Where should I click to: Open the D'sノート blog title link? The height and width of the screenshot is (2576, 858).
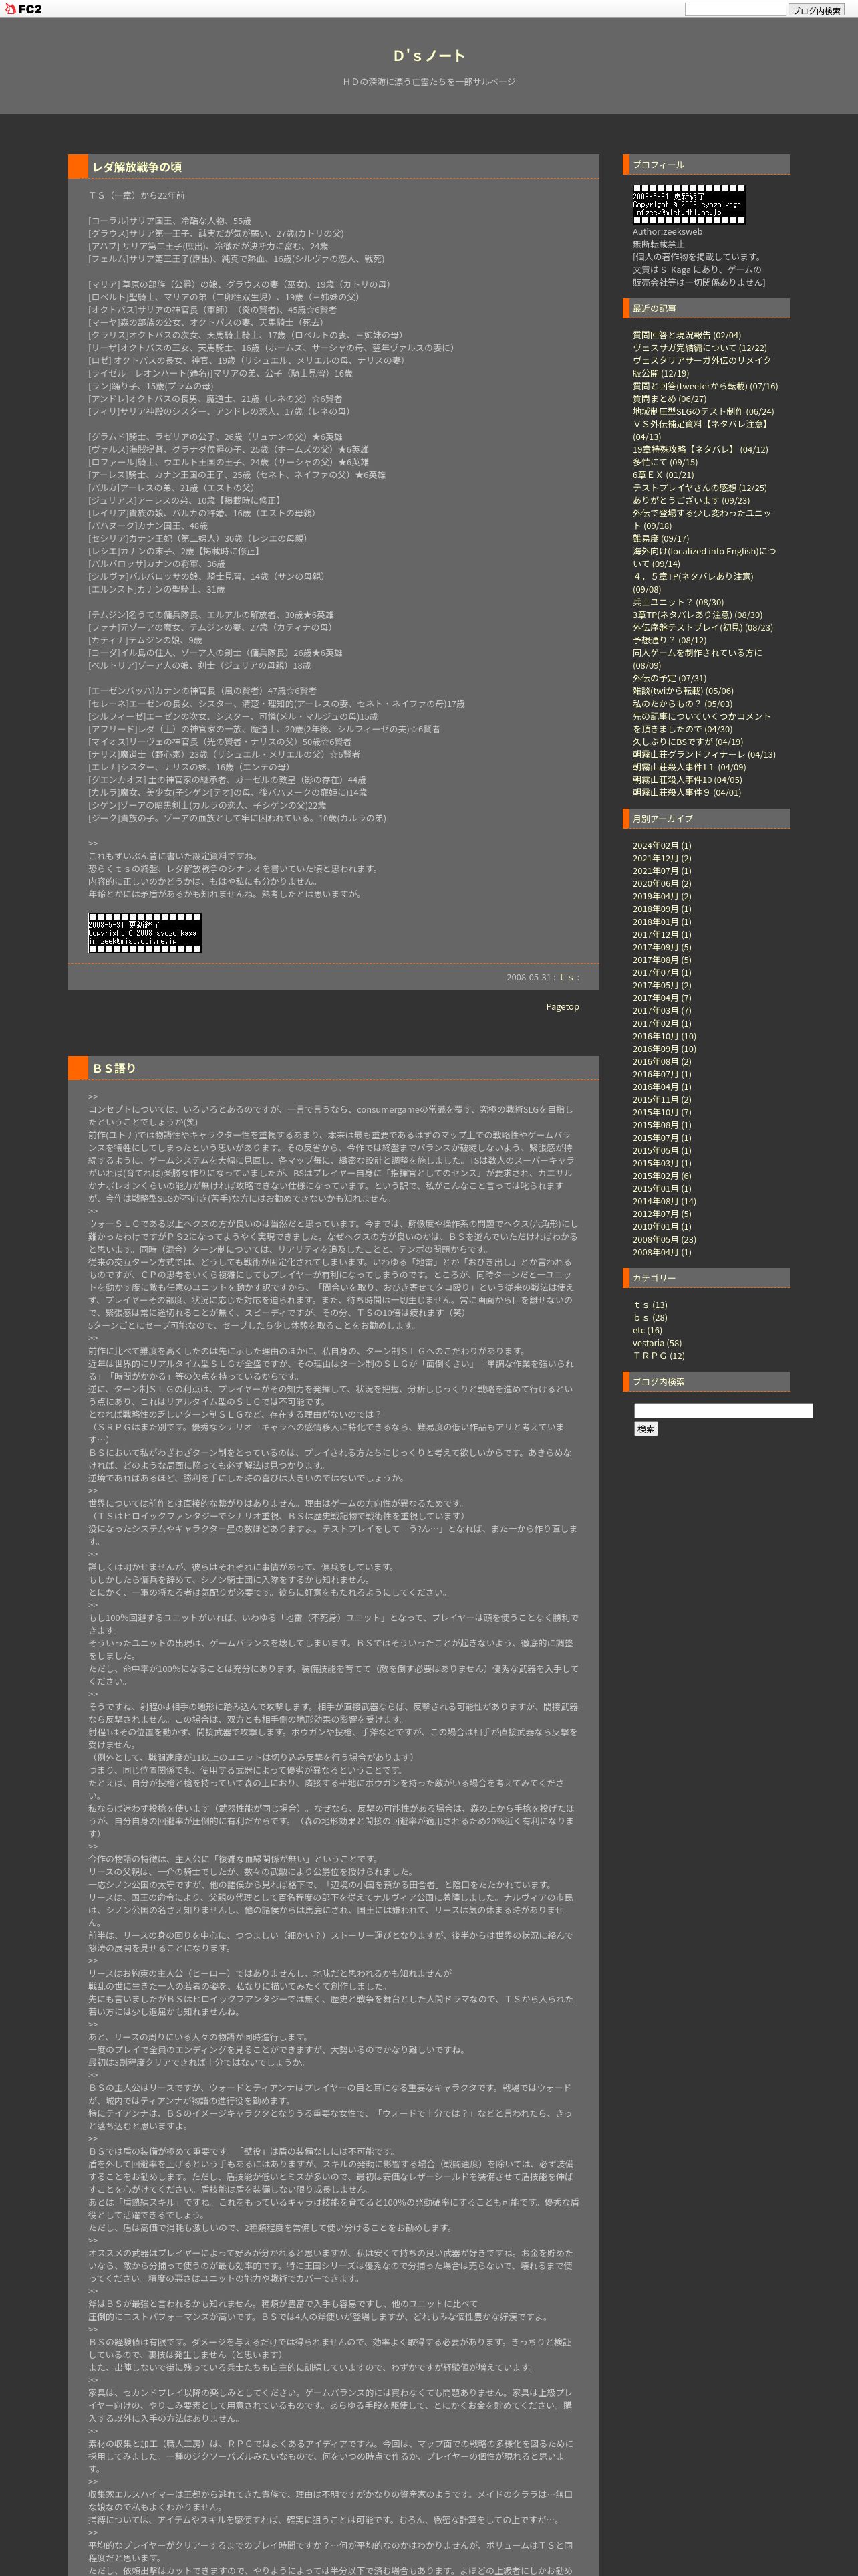point(430,56)
